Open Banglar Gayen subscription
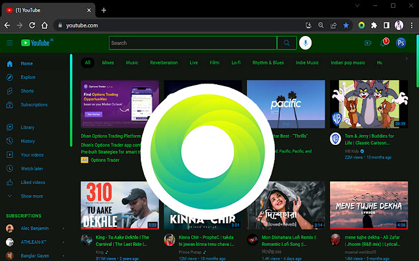The image size is (419, 261). click(x=35, y=256)
